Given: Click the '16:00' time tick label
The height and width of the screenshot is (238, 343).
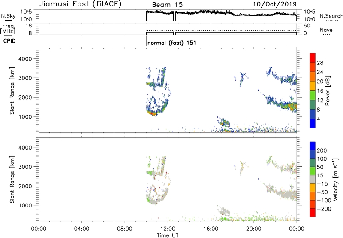Looking at the screenshot, I should coord(211,229).
